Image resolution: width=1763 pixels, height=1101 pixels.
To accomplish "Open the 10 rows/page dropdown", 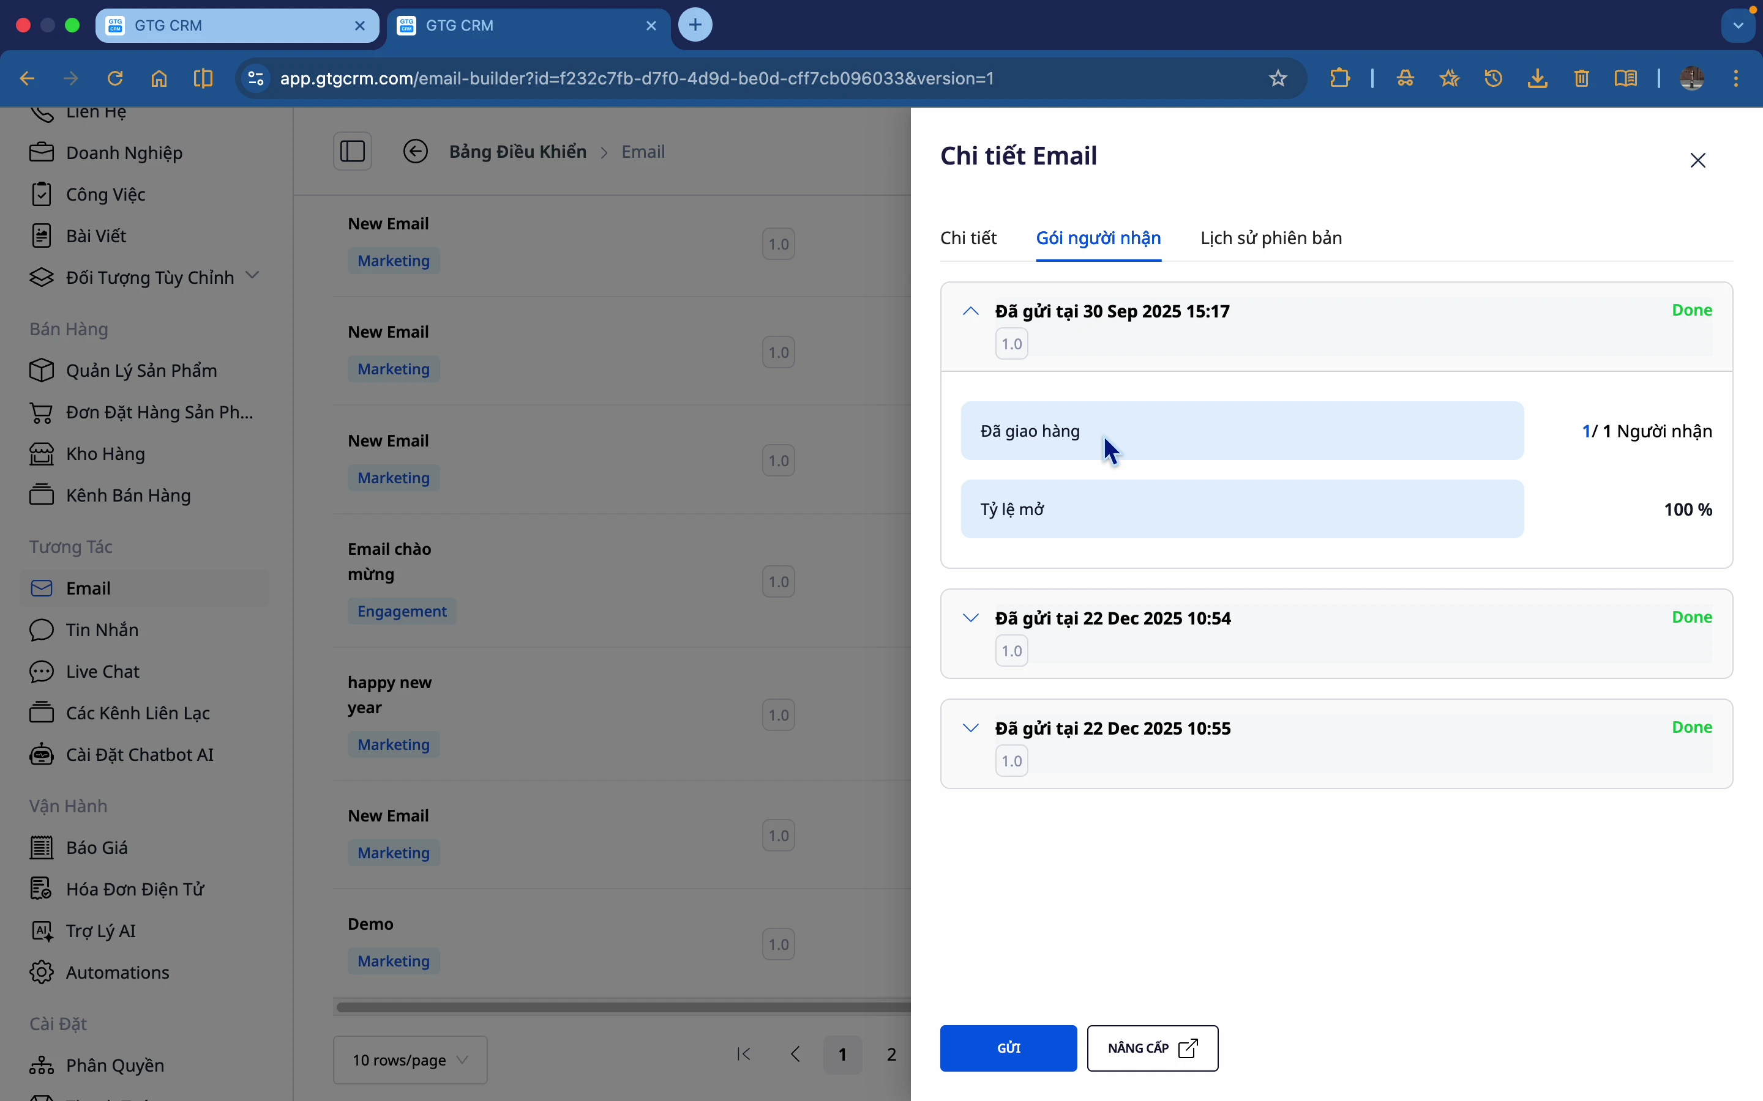I will [x=410, y=1059].
